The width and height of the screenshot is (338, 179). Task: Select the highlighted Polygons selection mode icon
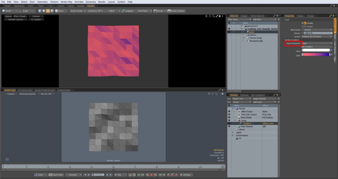[48, 11]
